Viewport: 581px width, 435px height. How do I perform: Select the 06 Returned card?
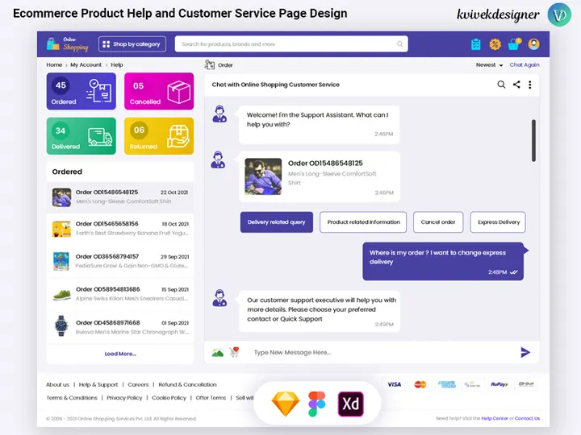(x=159, y=136)
